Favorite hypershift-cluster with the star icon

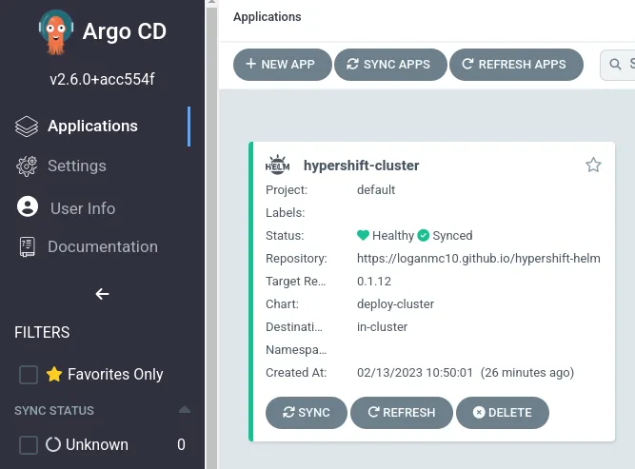(x=593, y=166)
